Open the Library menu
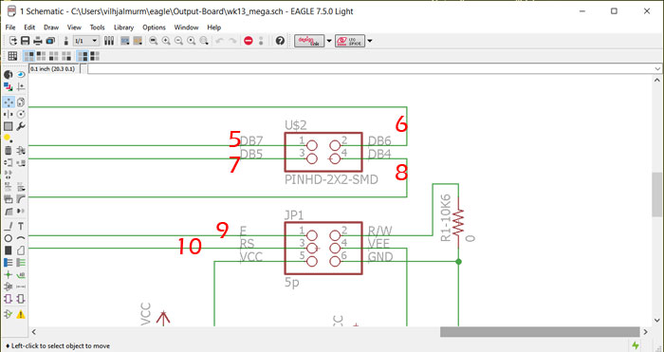This screenshot has width=664, height=352. click(123, 28)
